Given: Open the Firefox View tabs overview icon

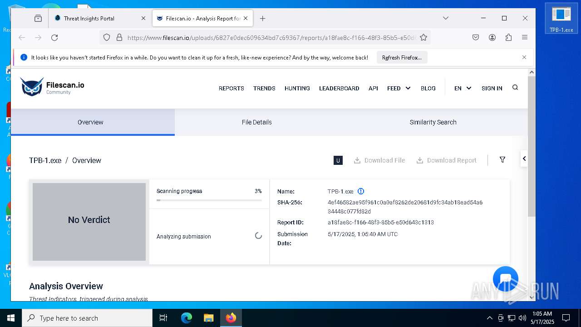Looking at the screenshot, I should click(x=38, y=18).
